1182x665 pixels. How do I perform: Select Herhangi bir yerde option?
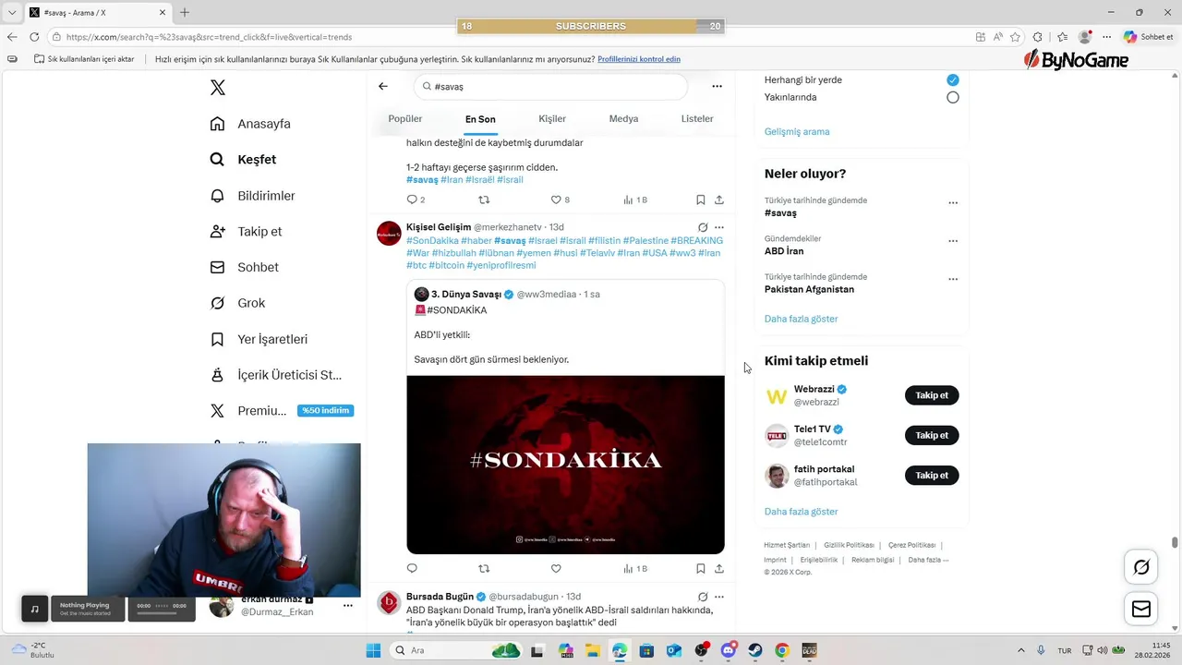coord(952,80)
